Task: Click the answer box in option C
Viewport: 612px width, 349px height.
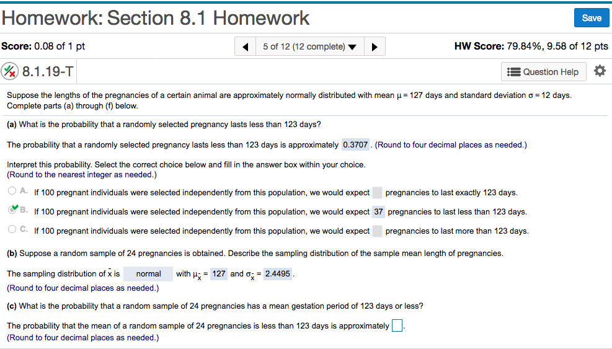Action: coord(377,231)
